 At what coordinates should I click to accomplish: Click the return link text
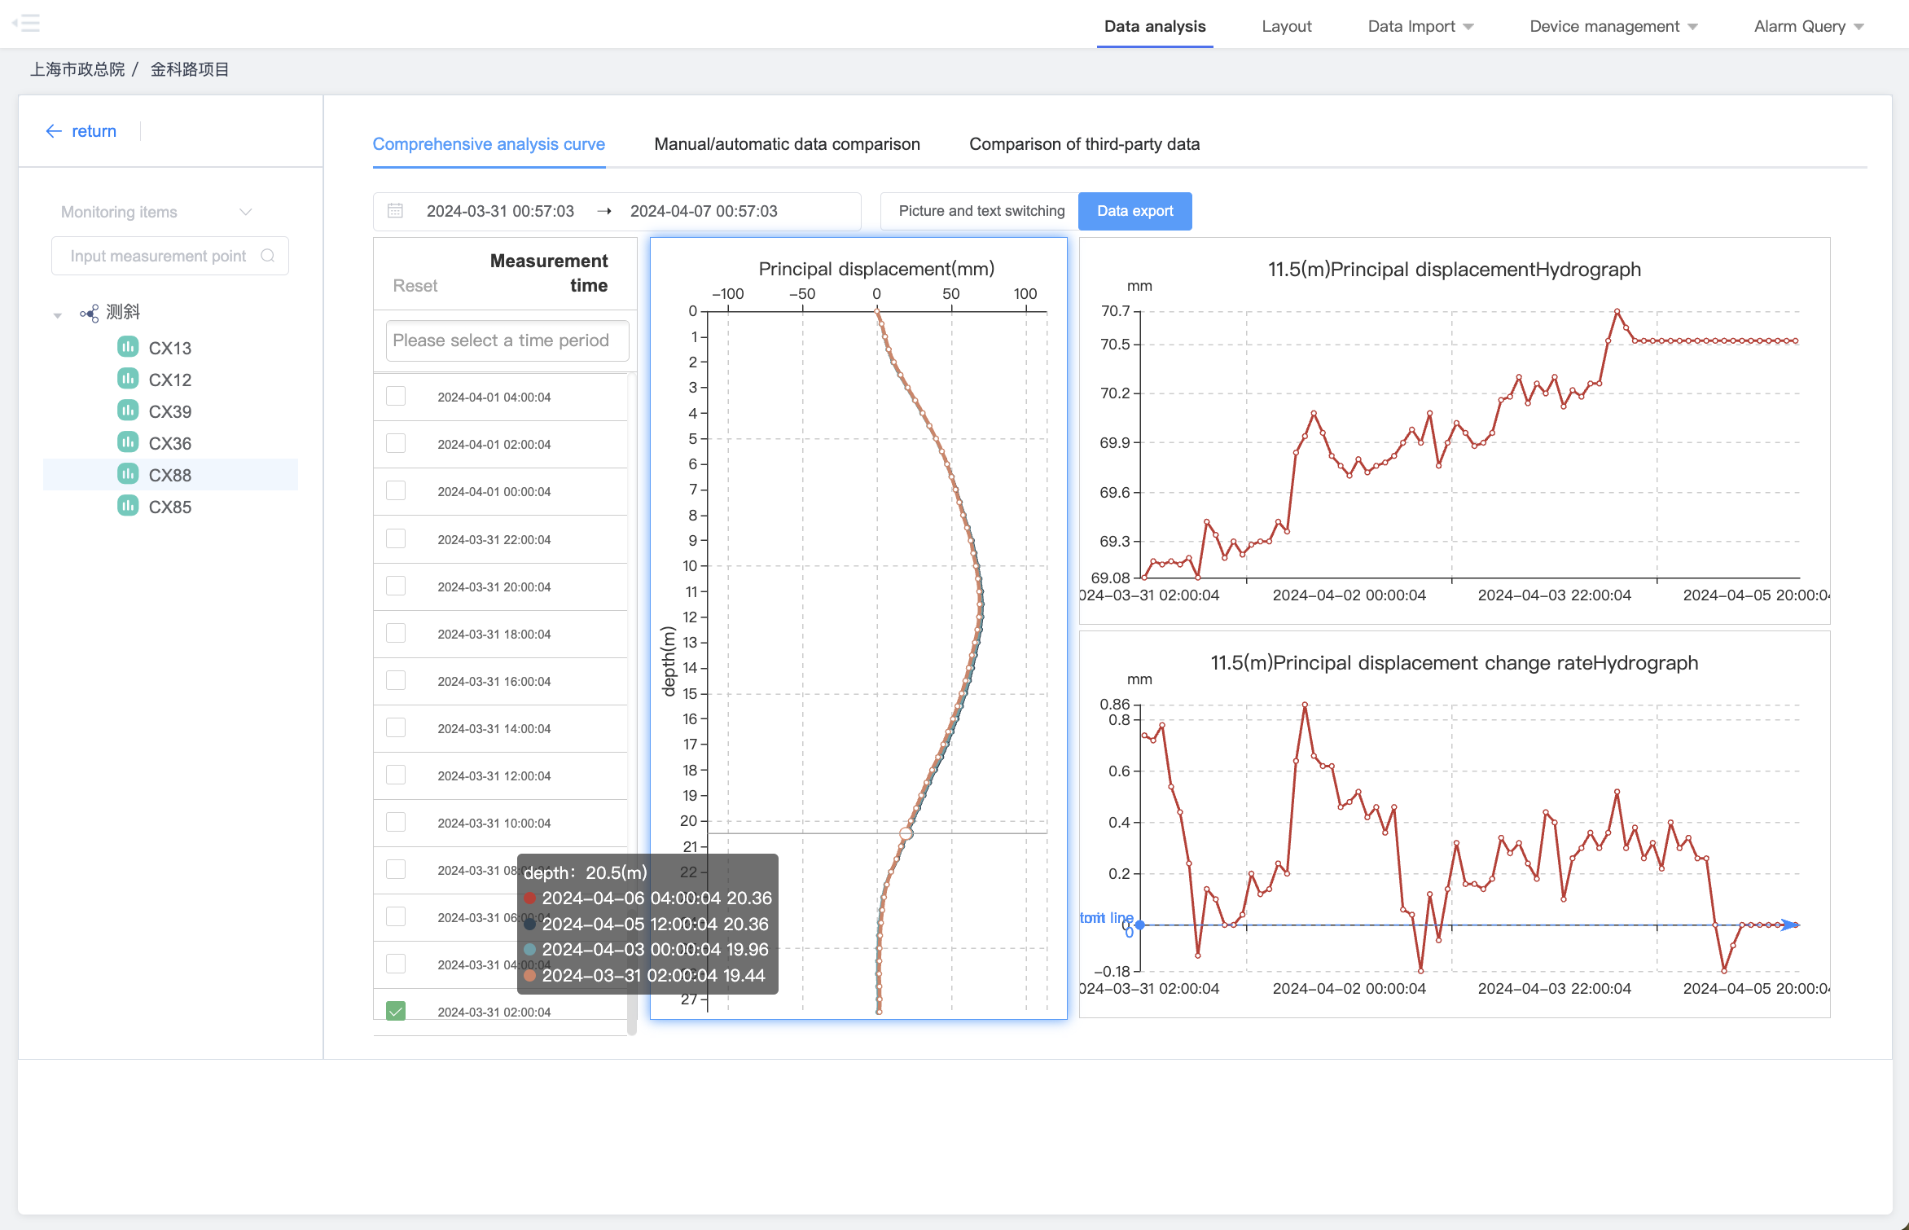pyautogui.click(x=94, y=131)
